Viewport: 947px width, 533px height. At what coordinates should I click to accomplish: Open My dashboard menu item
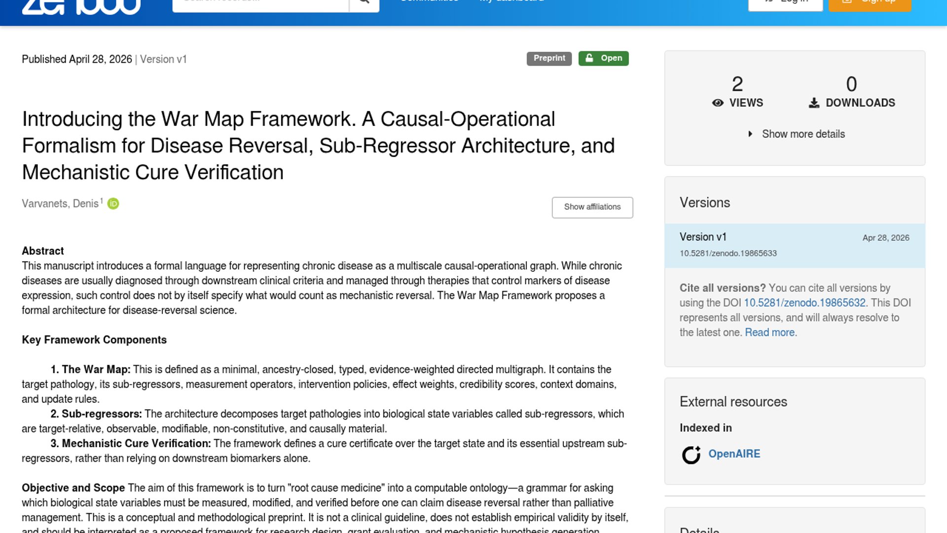tap(511, 2)
